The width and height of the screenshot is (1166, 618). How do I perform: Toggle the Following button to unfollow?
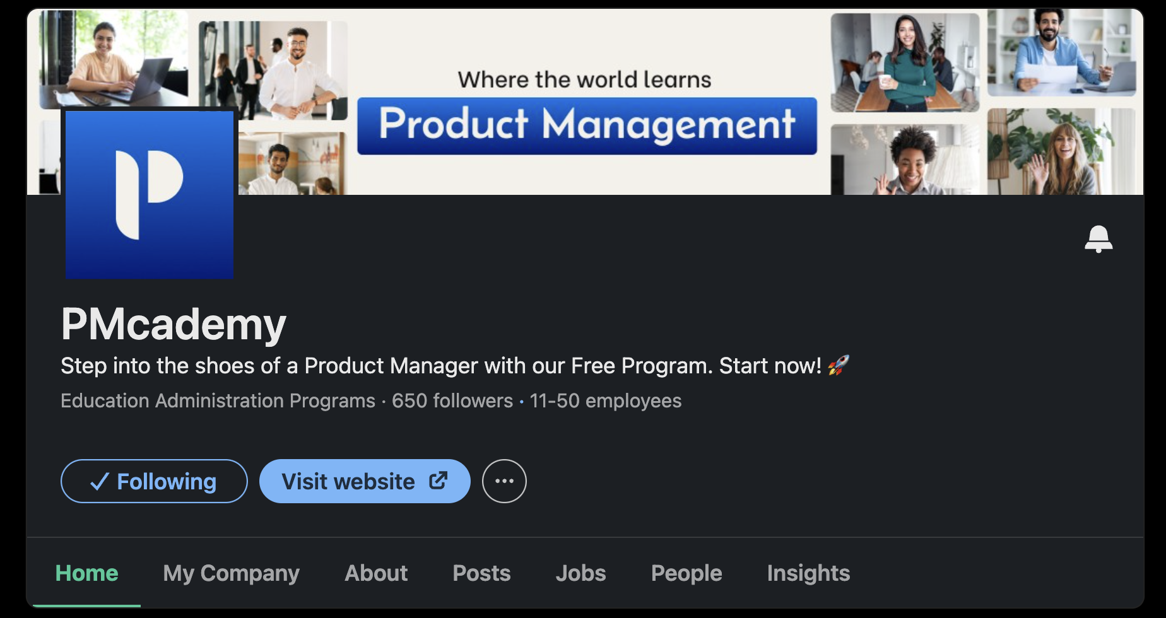(154, 481)
